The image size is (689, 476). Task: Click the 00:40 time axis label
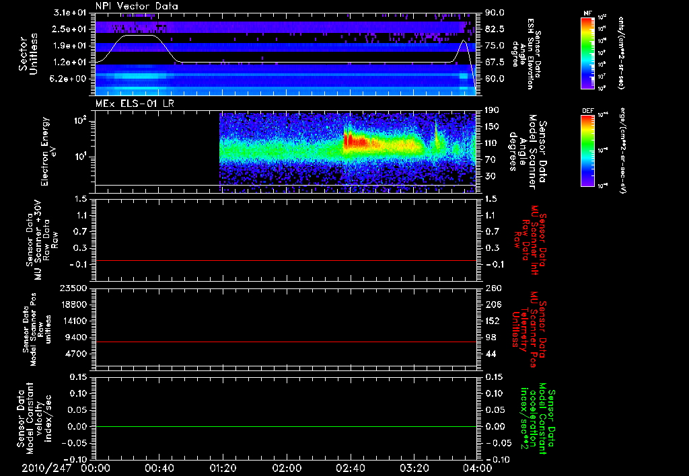tap(159, 468)
